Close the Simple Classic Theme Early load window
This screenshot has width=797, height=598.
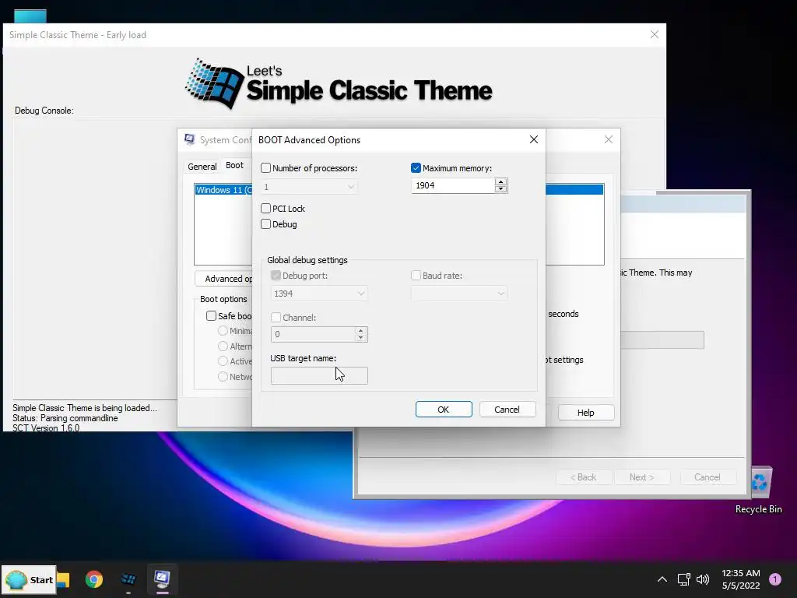[654, 34]
